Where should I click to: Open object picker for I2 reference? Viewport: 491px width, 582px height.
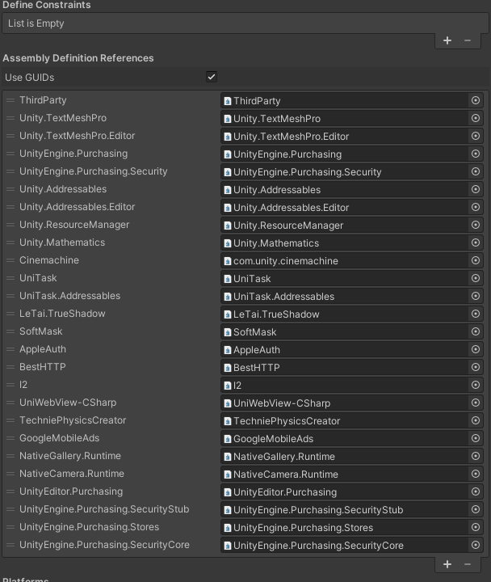pos(476,385)
